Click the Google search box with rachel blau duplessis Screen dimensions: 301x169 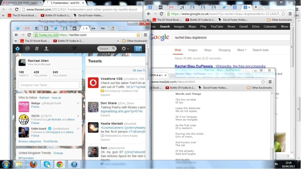pyautogui.click(x=231, y=37)
